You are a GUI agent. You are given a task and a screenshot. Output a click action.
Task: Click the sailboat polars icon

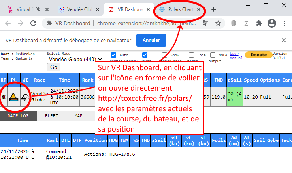pyautogui.click(x=13, y=97)
